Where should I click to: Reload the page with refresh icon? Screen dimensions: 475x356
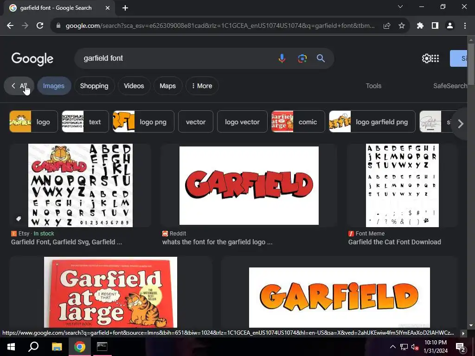[40, 26]
